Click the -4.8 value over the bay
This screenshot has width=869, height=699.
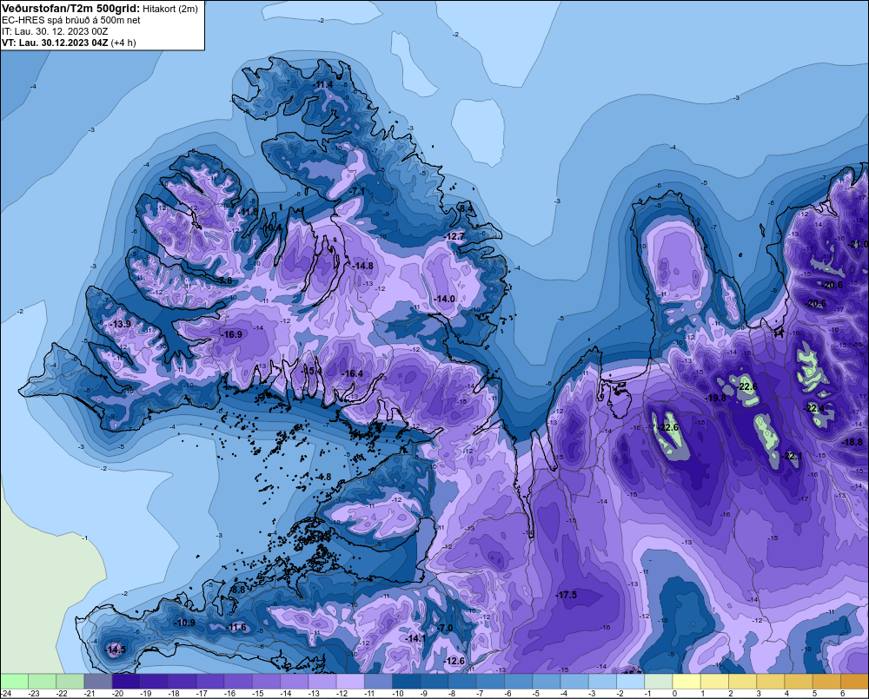tap(323, 477)
